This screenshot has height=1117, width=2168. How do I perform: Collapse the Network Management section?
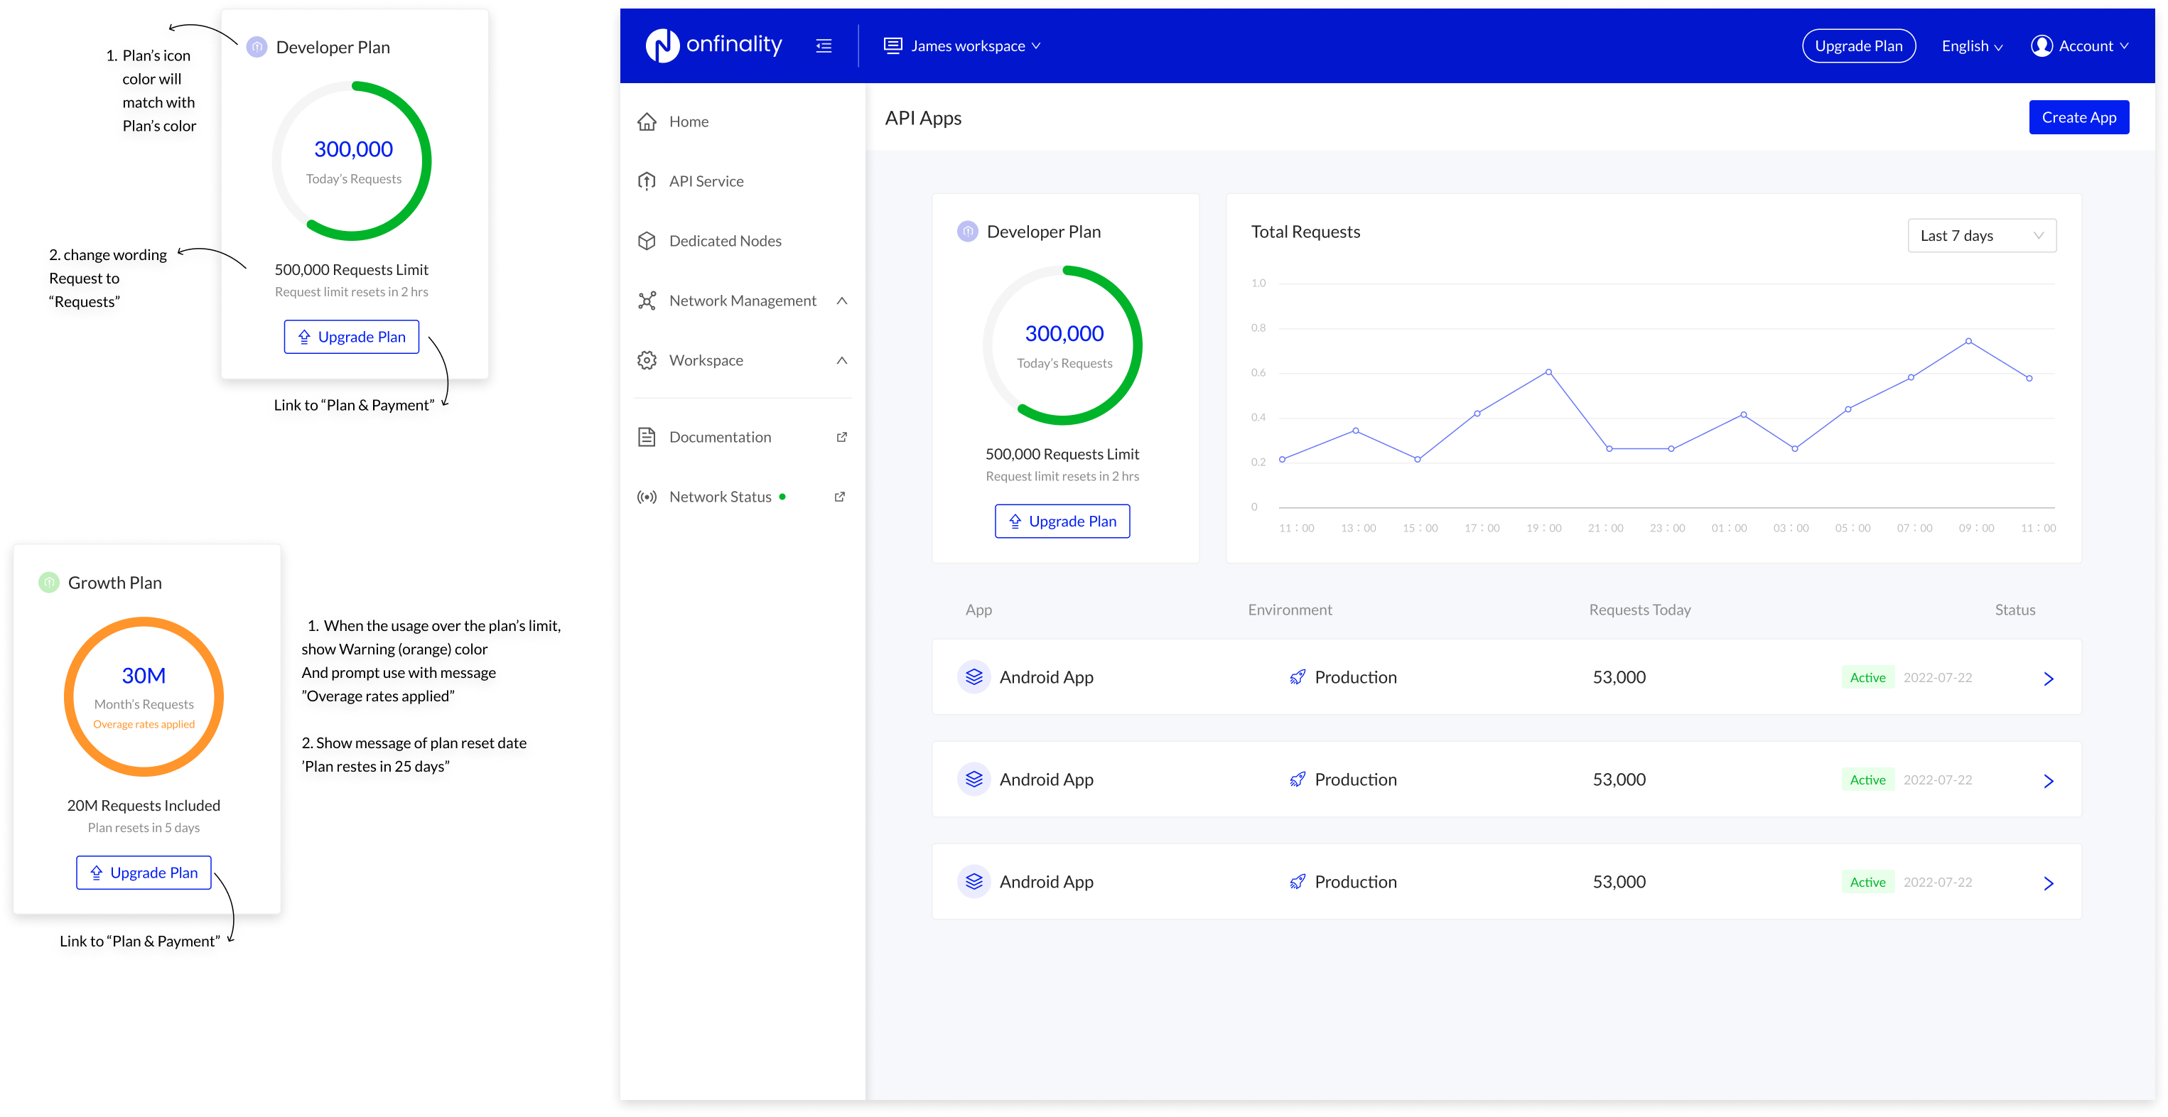pos(841,301)
